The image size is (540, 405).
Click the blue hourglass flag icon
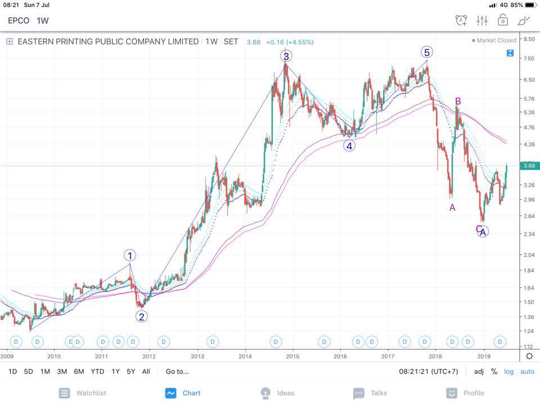click(x=510, y=53)
